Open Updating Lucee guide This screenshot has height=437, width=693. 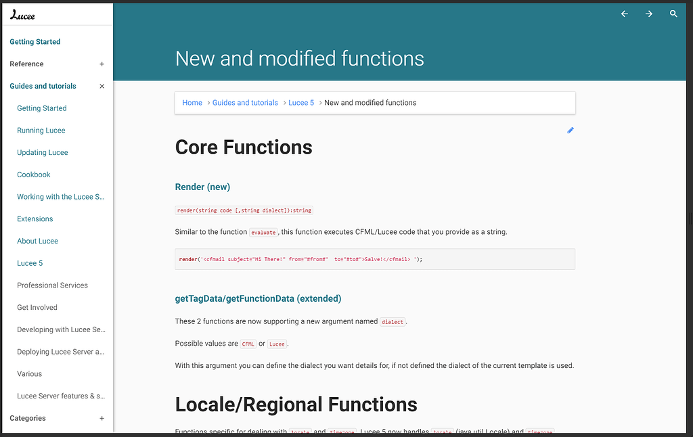[x=43, y=152]
